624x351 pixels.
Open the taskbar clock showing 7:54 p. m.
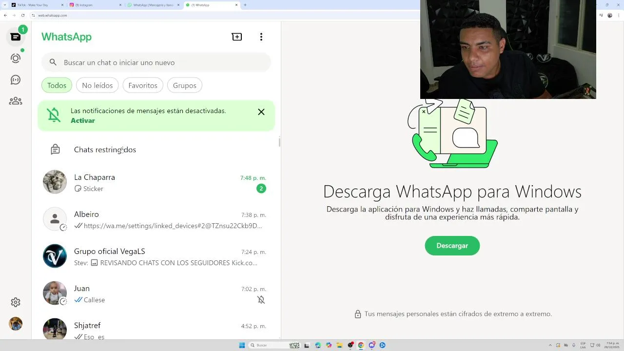coord(612,345)
